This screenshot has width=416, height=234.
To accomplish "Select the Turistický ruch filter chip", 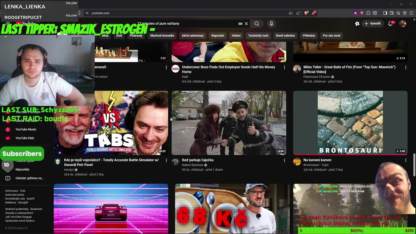I will [x=258, y=35].
